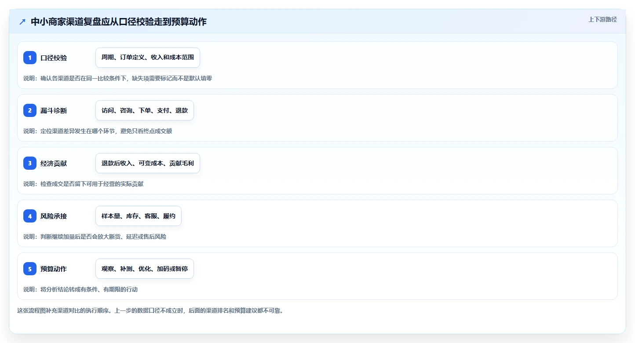Click the note 说明：将分析结论转成有条件、有期限的行动

80,289
